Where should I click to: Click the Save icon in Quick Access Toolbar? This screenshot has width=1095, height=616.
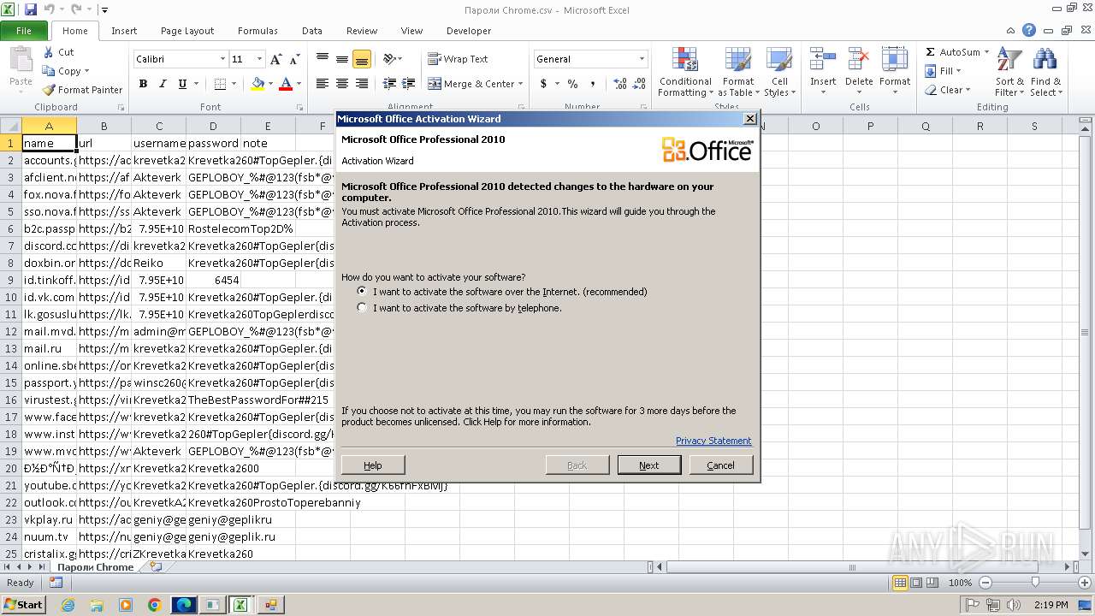(31, 10)
